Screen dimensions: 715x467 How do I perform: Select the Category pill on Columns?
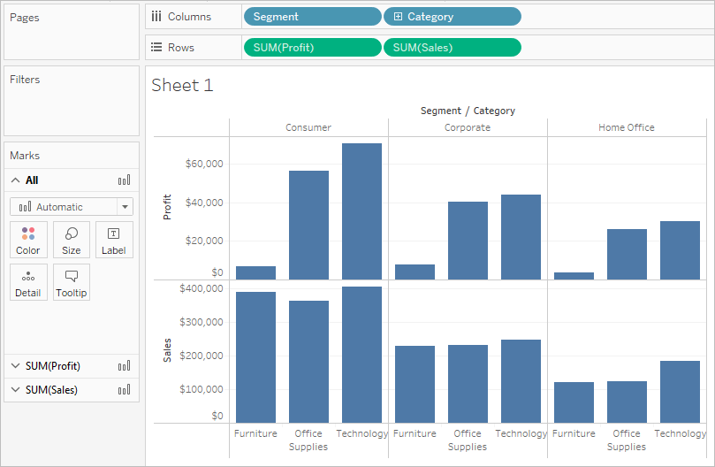tap(453, 17)
